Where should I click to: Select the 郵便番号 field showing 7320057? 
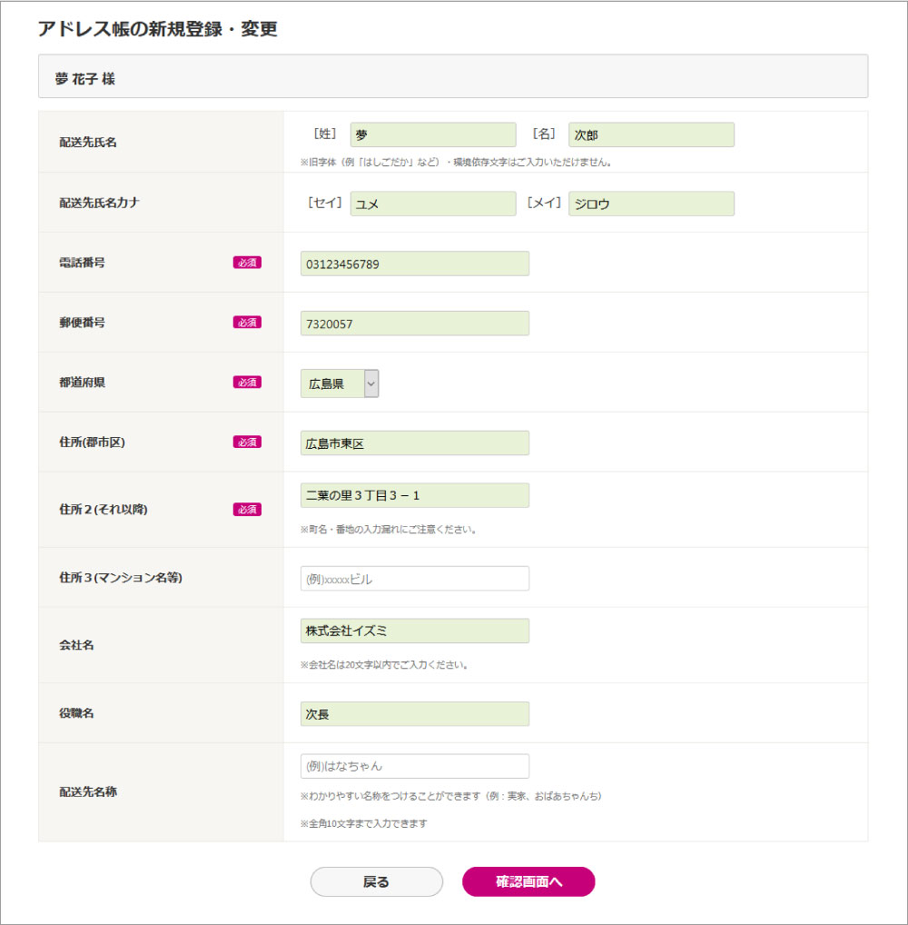pyautogui.click(x=414, y=323)
